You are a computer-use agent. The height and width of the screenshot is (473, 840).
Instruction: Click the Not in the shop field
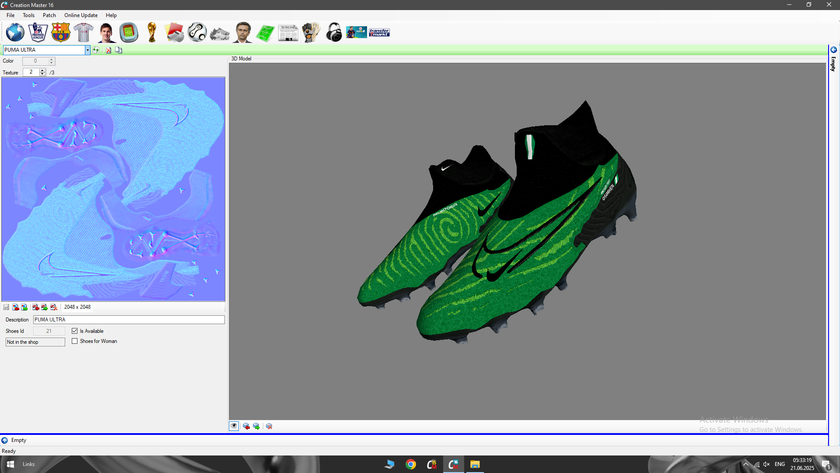tap(35, 342)
